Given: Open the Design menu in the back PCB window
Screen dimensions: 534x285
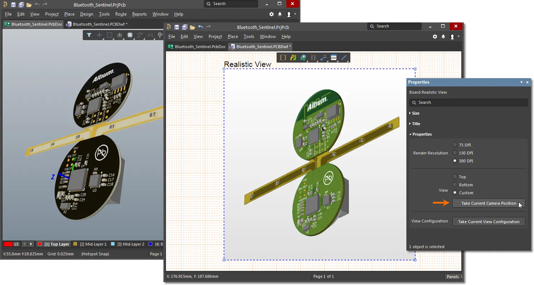Looking at the screenshot, I should [87, 14].
